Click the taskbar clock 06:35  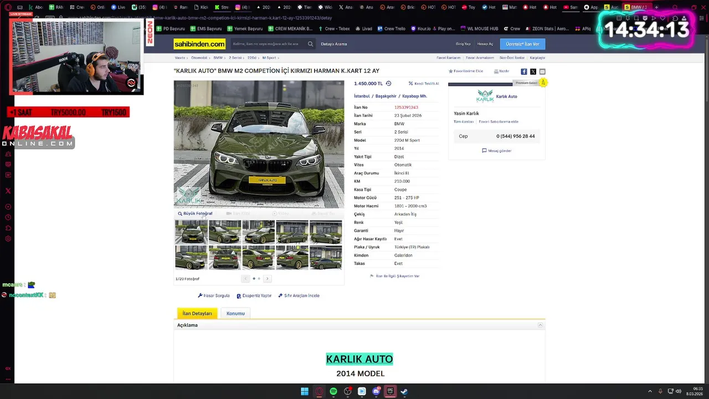pyautogui.click(x=698, y=388)
